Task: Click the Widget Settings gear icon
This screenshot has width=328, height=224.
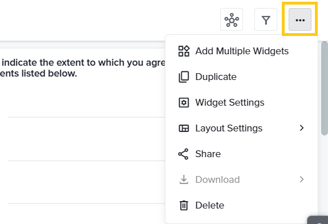Action: point(184,103)
